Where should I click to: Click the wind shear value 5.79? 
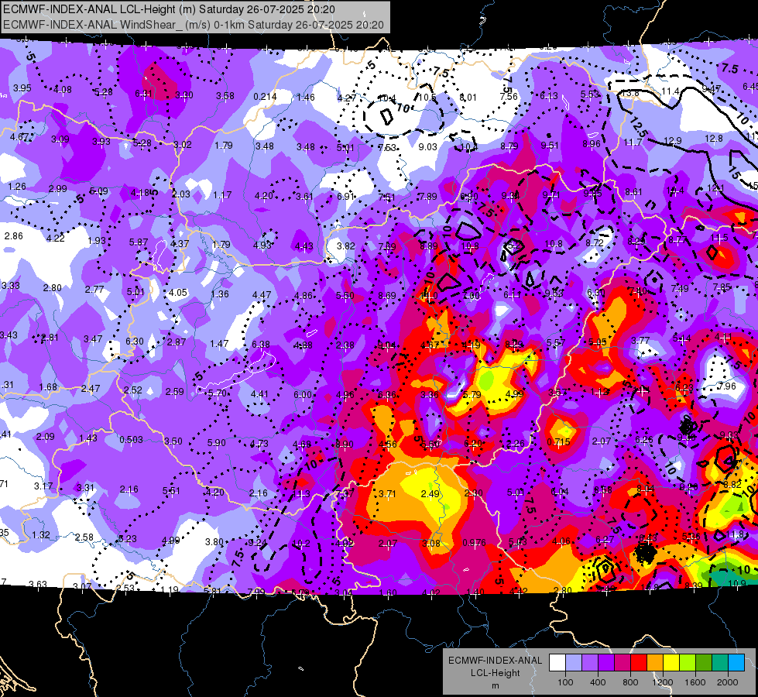point(472,395)
